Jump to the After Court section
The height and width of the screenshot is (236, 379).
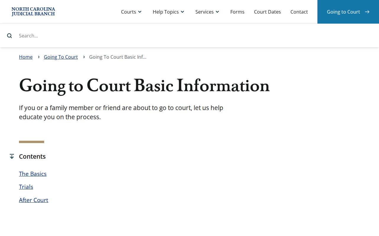pyautogui.click(x=33, y=200)
